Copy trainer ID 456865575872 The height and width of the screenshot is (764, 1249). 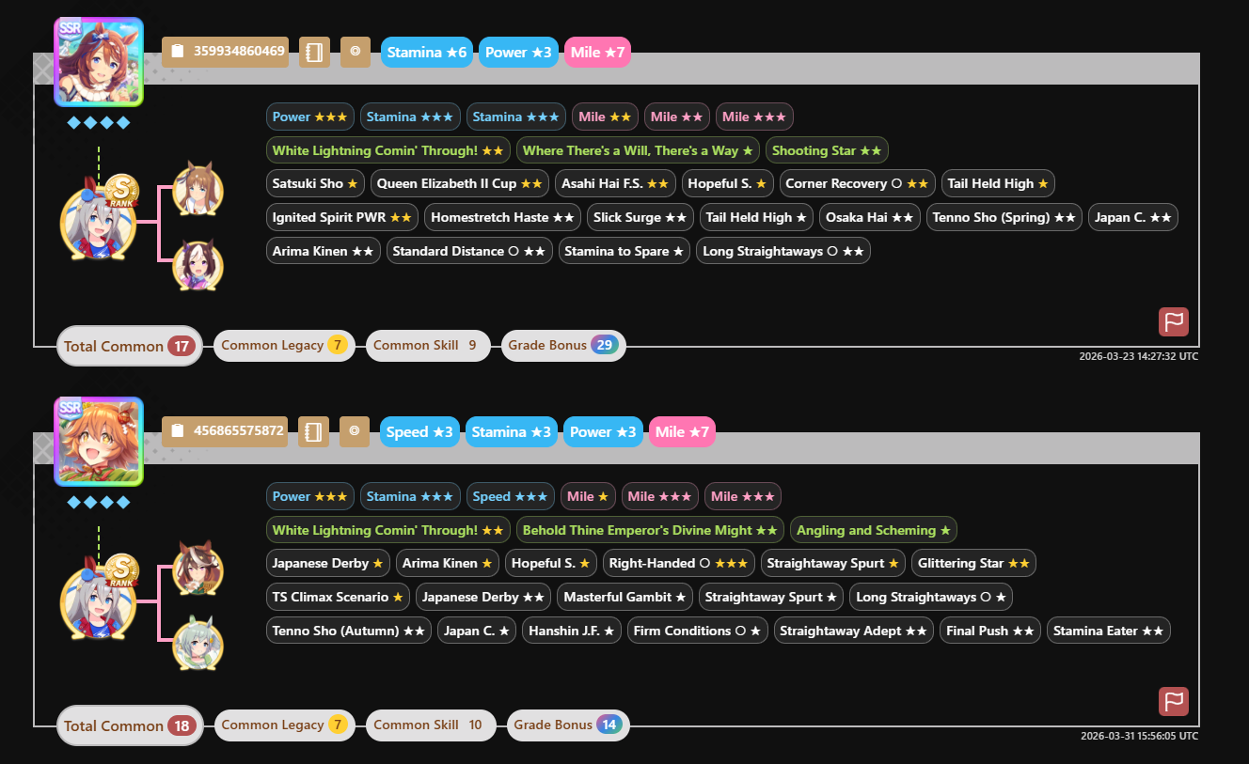click(x=225, y=431)
